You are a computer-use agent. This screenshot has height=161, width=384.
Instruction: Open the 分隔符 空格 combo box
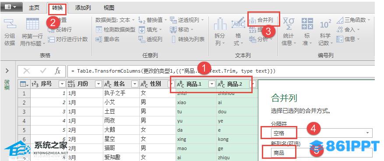tap(321, 133)
